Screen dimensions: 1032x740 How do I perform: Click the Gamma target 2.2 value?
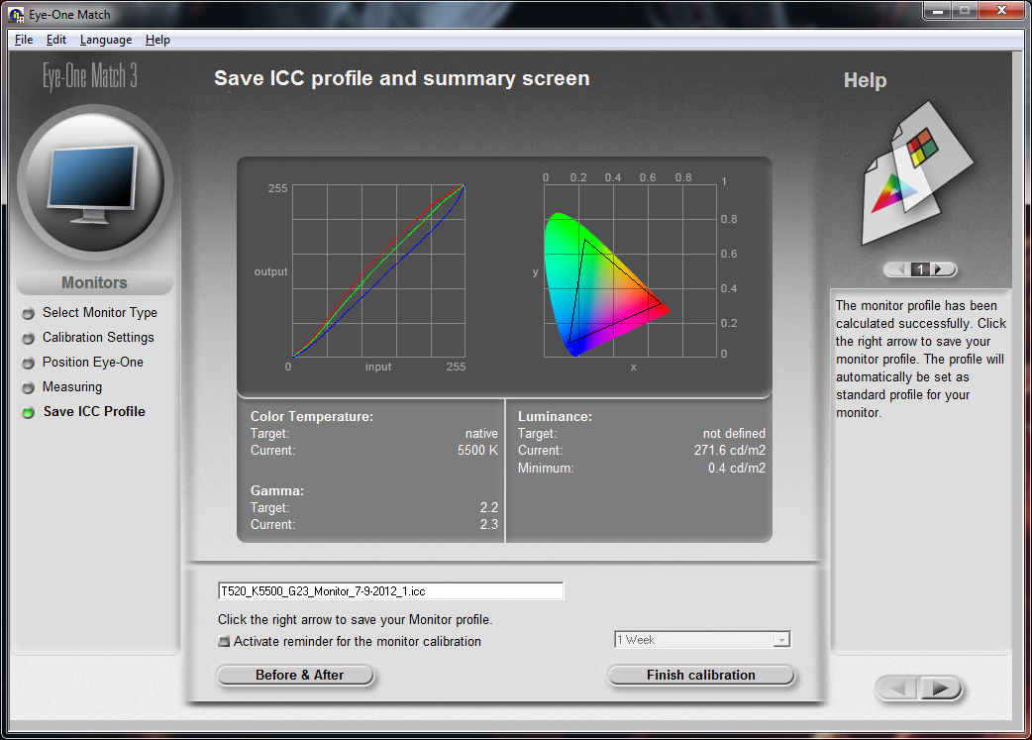click(x=489, y=507)
